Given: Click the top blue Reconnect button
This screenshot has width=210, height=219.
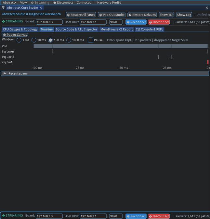Looking at the screenshot, I should point(136,22).
